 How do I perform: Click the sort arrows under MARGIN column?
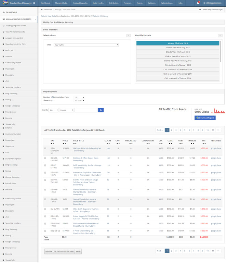pyautogui.click(x=192, y=143)
